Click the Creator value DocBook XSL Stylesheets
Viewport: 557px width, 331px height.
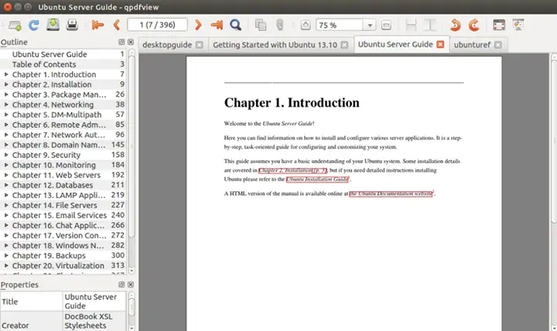pyautogui.click(x=94, y=321)
